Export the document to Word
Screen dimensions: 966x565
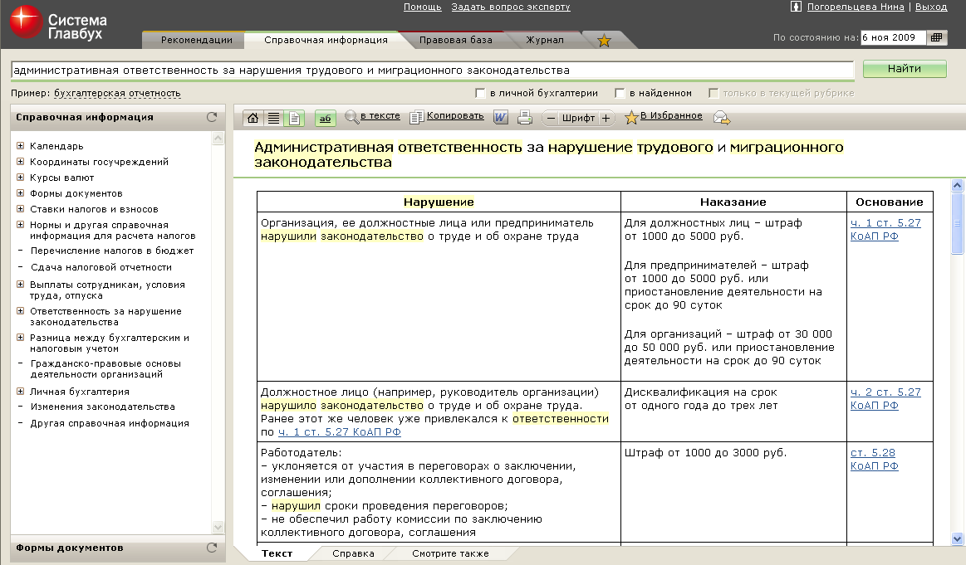click(501, 118)
